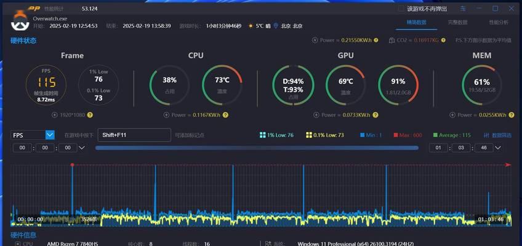Click the CPU 38% usage gauge
Image resolution: width=522 pixels, height=246 pixels.
170,85
